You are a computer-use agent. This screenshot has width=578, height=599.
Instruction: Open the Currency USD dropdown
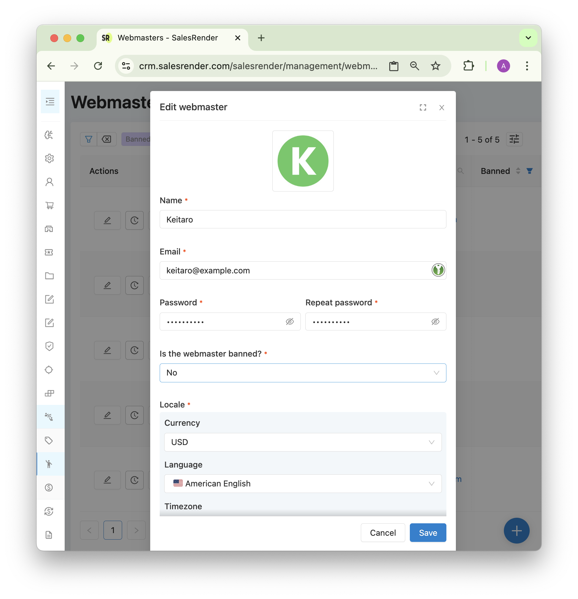[303, 442]
